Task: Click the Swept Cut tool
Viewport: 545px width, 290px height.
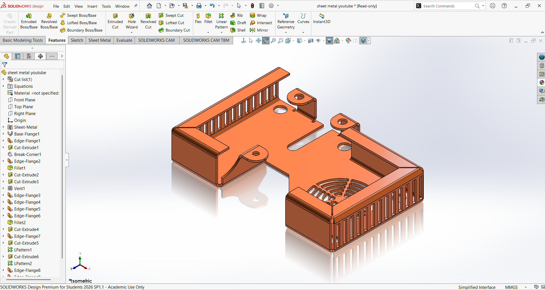Action: [171, 15]
